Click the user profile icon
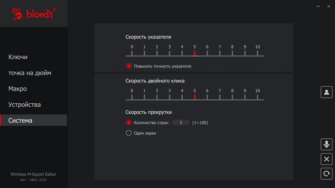 (x=326, y=92)
